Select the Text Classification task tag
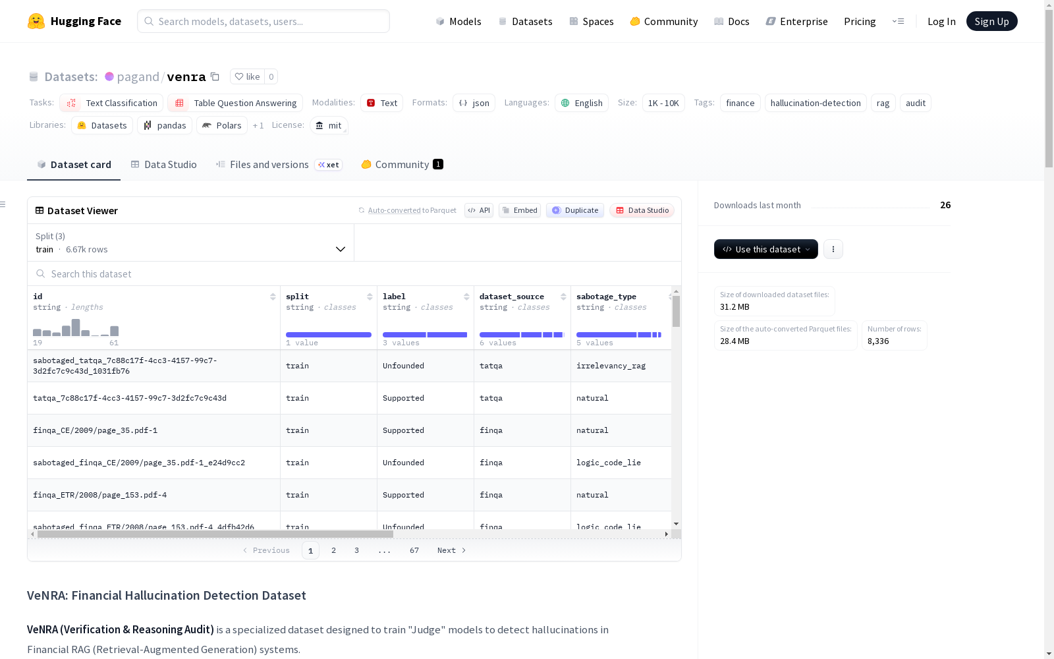Screen dimensions: 1054x659 coord(111,103)
